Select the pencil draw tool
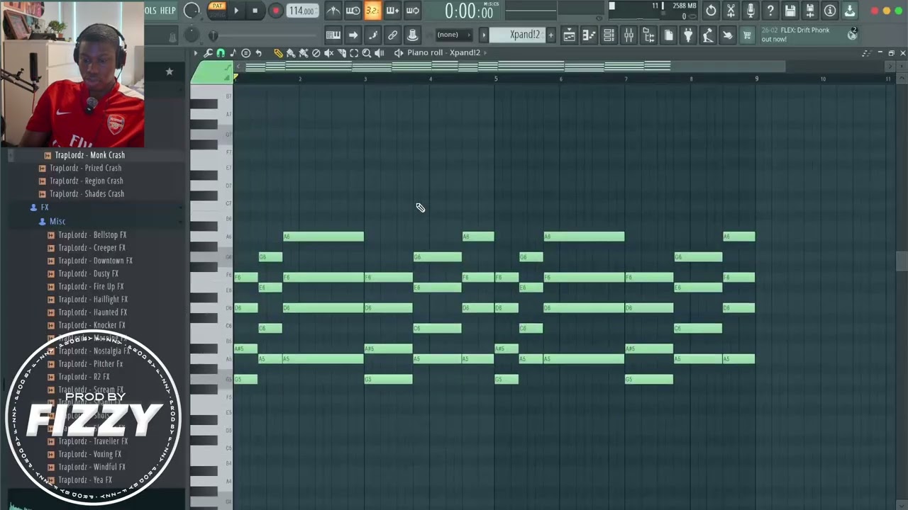The width and height of the screenshot is (908, 510). 278,53
